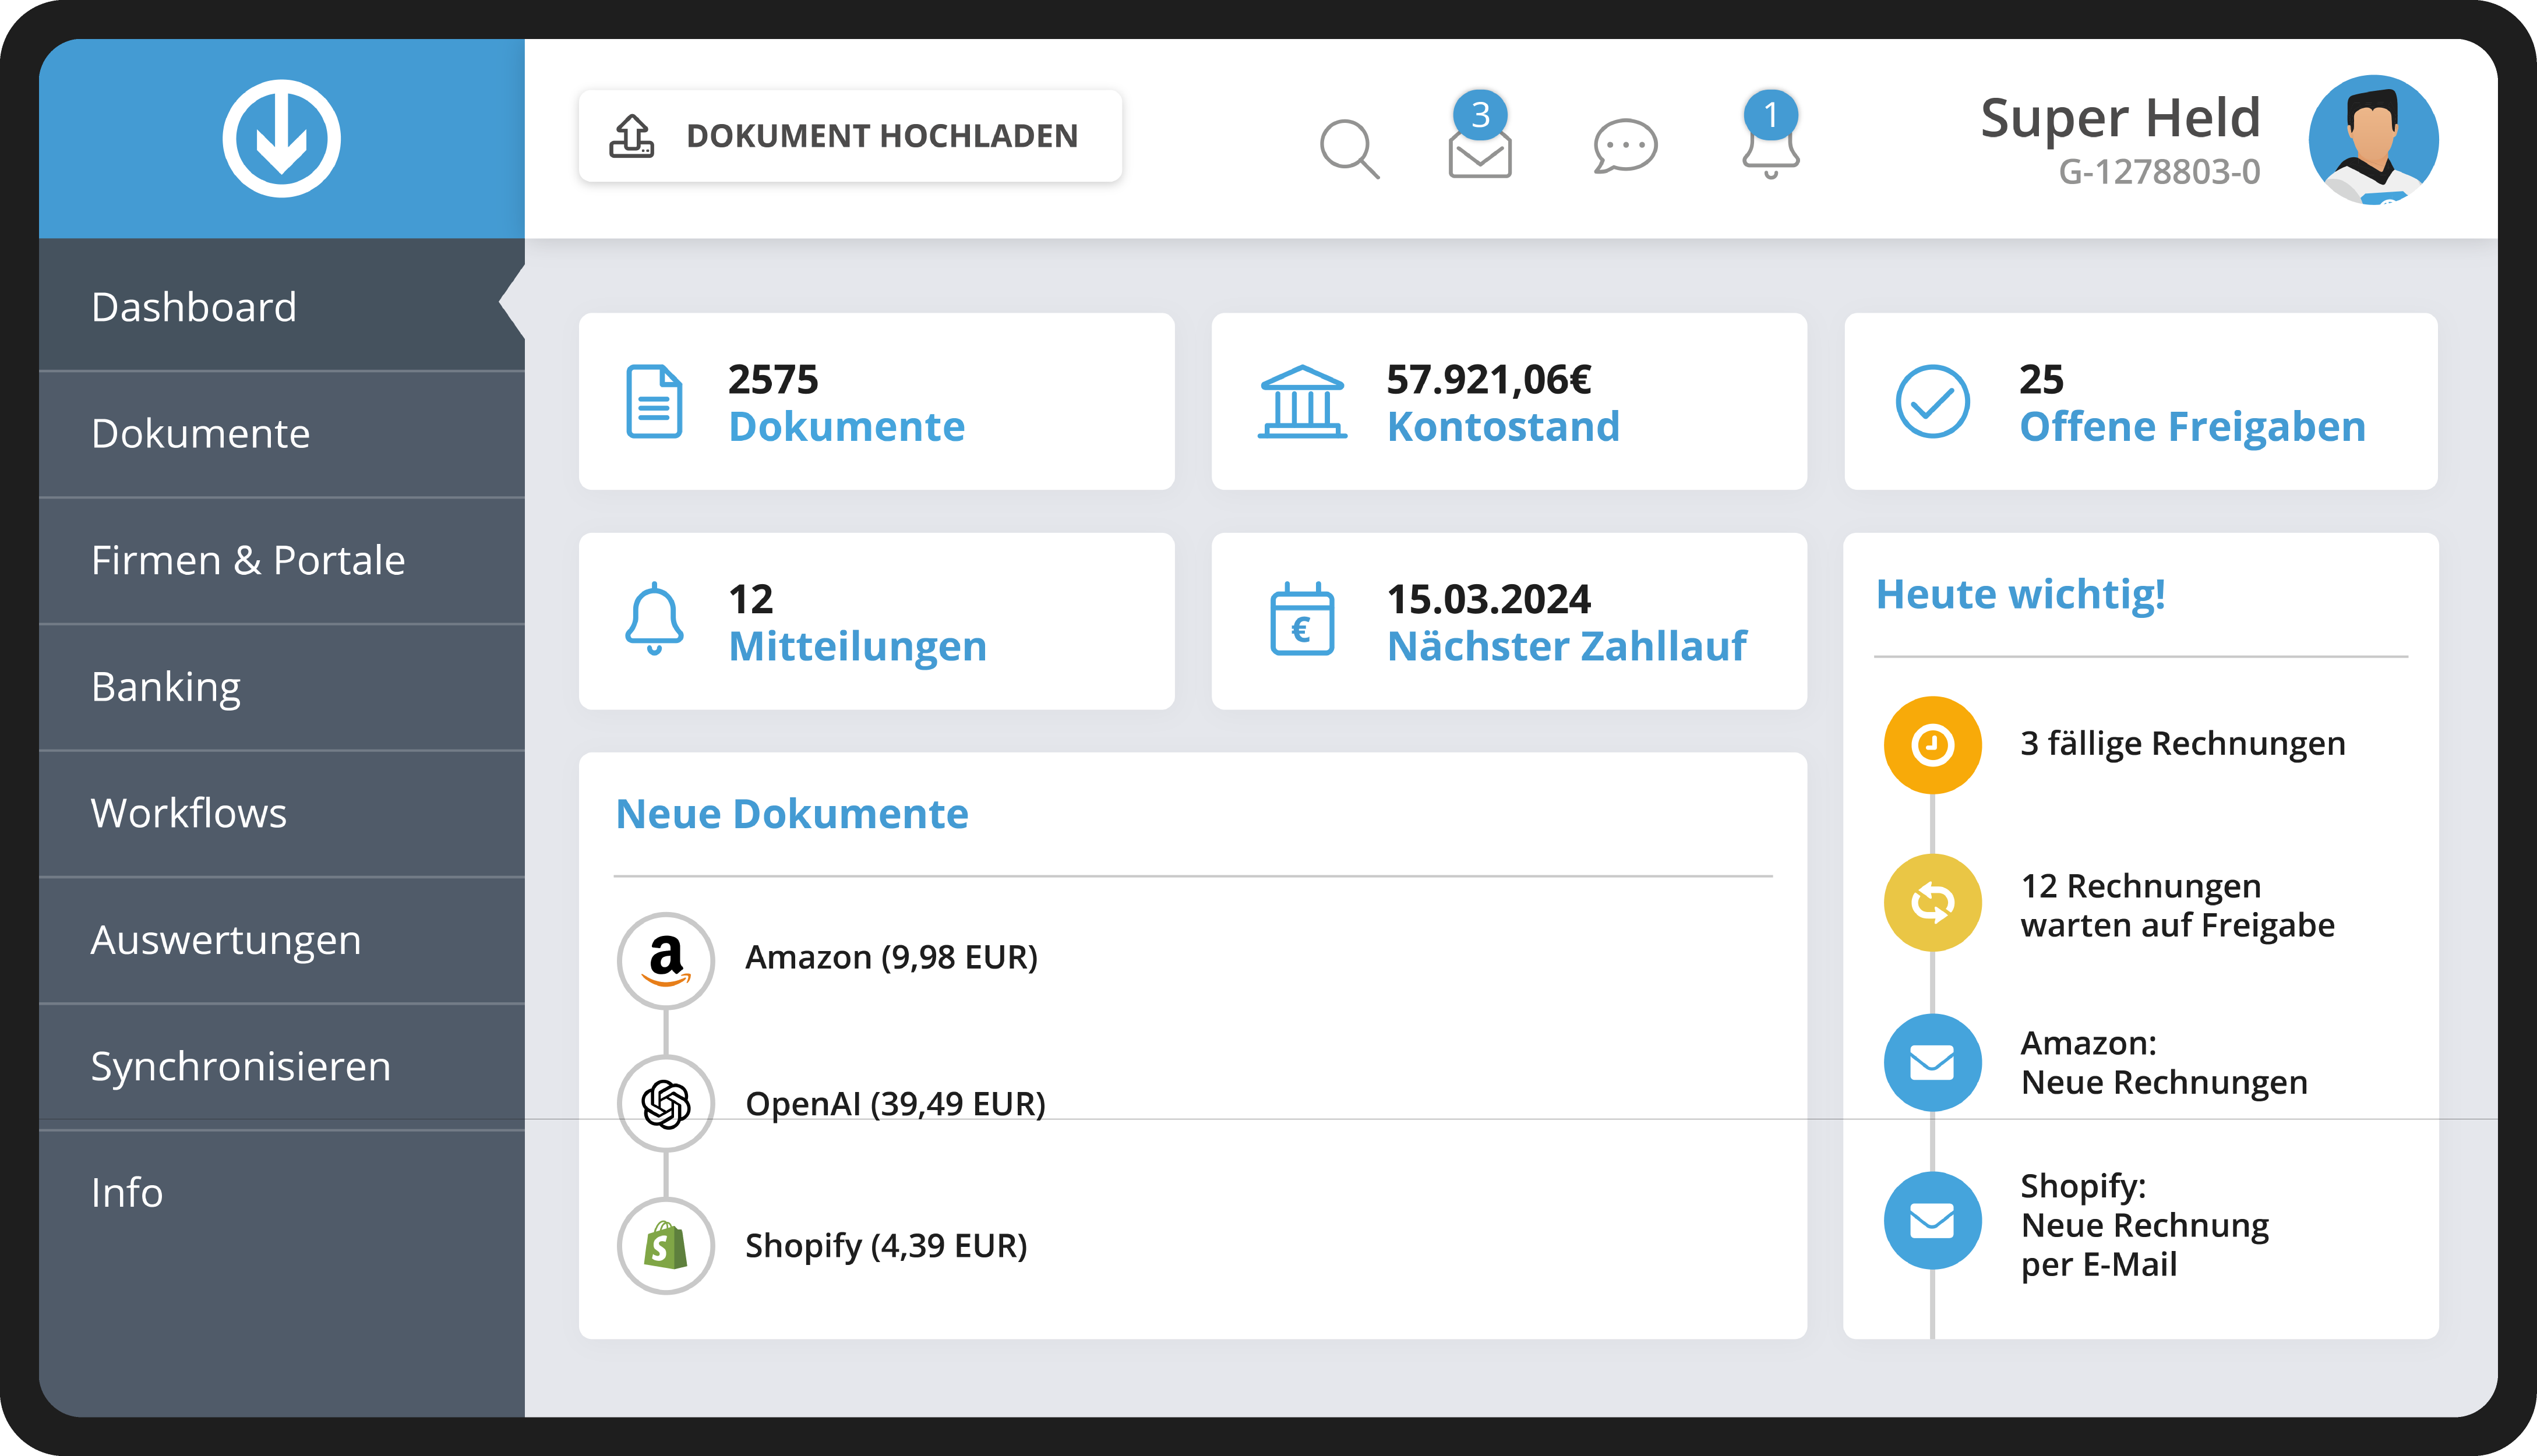Click the Super Held avatar picture
Image resolution: width=2537 pixels, height=1456 pixels.
[x=2373, y=140]
